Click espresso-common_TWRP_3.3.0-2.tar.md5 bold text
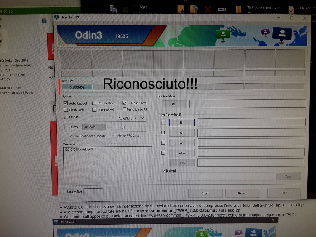 click(177, 211)
